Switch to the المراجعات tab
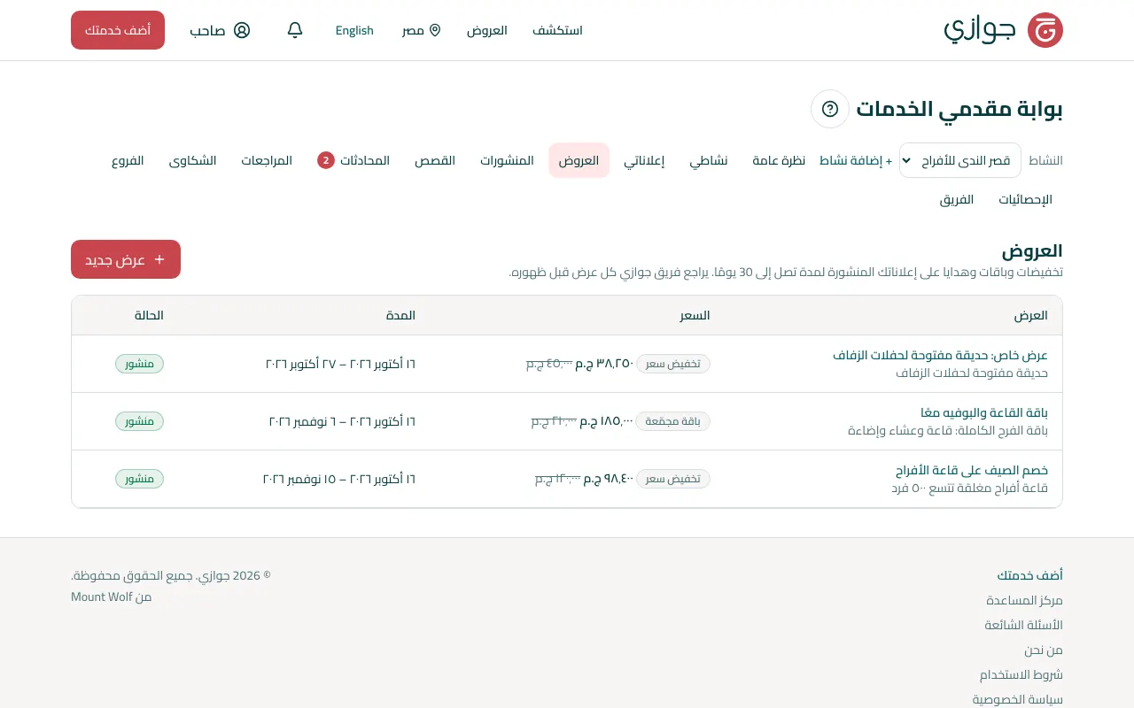 pyautogui.click(x=267, y=160)
